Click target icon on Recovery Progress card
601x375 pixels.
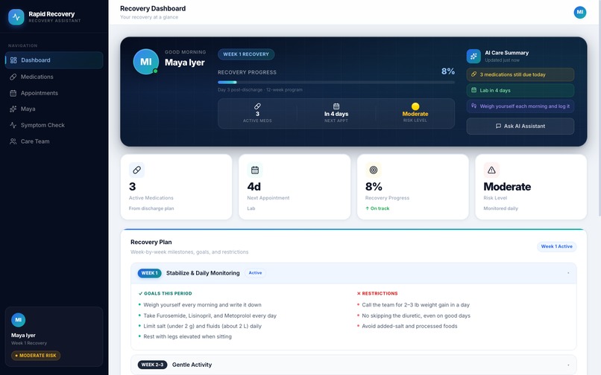(x=374, y=170)
